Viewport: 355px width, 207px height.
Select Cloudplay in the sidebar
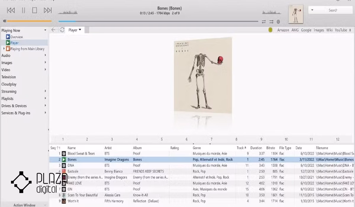pos(9,84)
